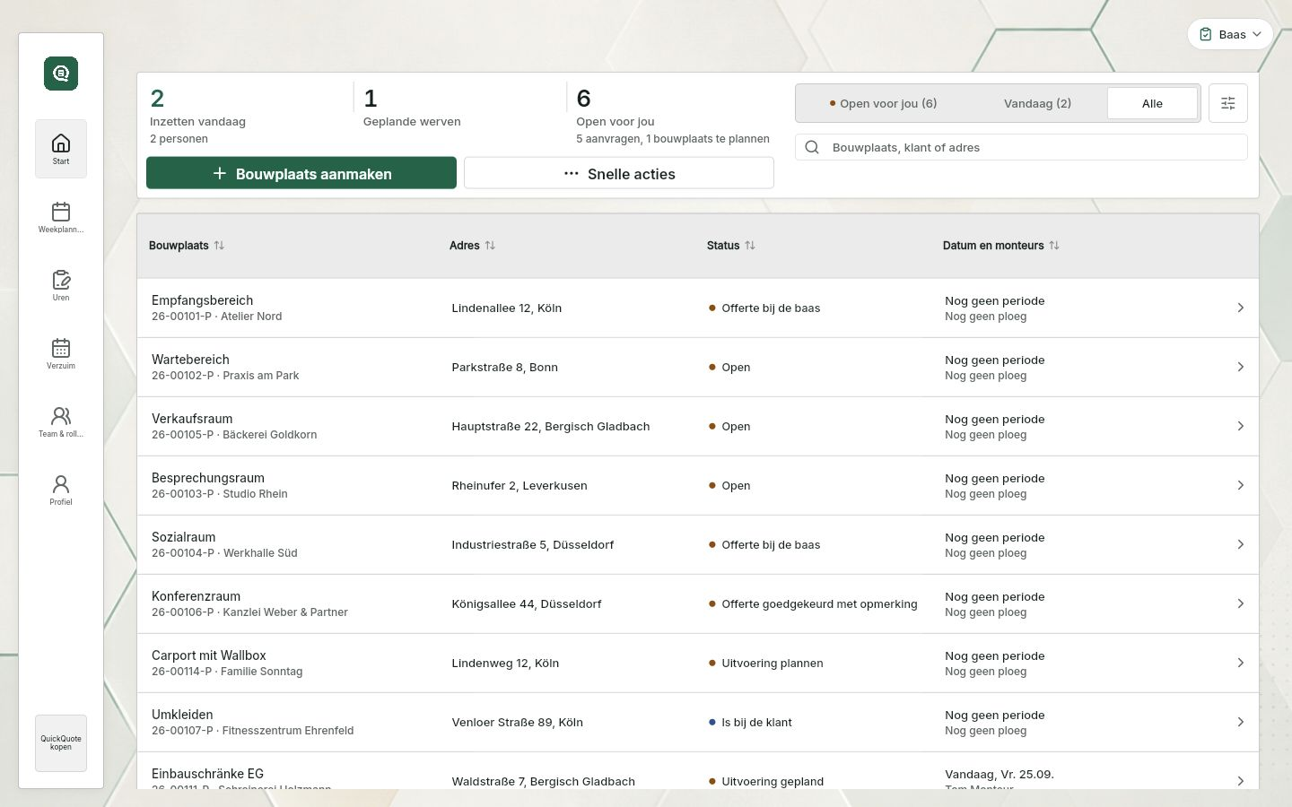
Task: Click status Offerte goedgekeurd met opmerking
Action: point(819,603)
